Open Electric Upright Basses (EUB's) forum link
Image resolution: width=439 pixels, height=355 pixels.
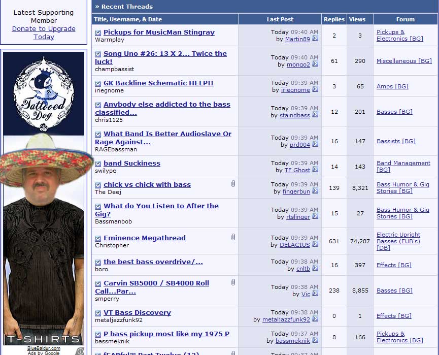pyautogui.click(x=398, y=241)
